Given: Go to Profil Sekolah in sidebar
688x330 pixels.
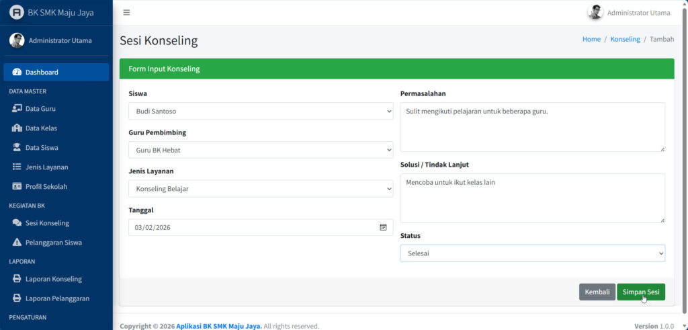Looking at the screenshot, I should coord(46,186).
